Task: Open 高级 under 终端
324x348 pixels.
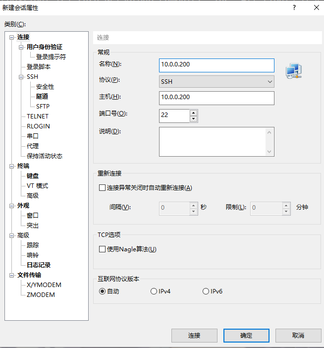Action: click(x=33, y=195)
